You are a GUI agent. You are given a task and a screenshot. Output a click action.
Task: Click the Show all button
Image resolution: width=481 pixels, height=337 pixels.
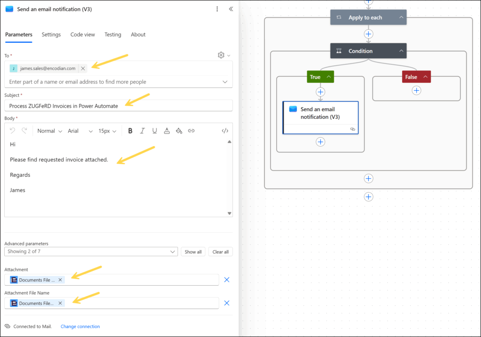(x=193, y=251)
